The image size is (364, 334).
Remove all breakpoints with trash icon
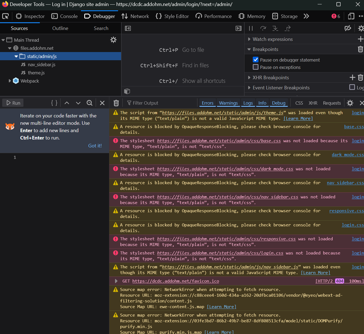point(360,49)
